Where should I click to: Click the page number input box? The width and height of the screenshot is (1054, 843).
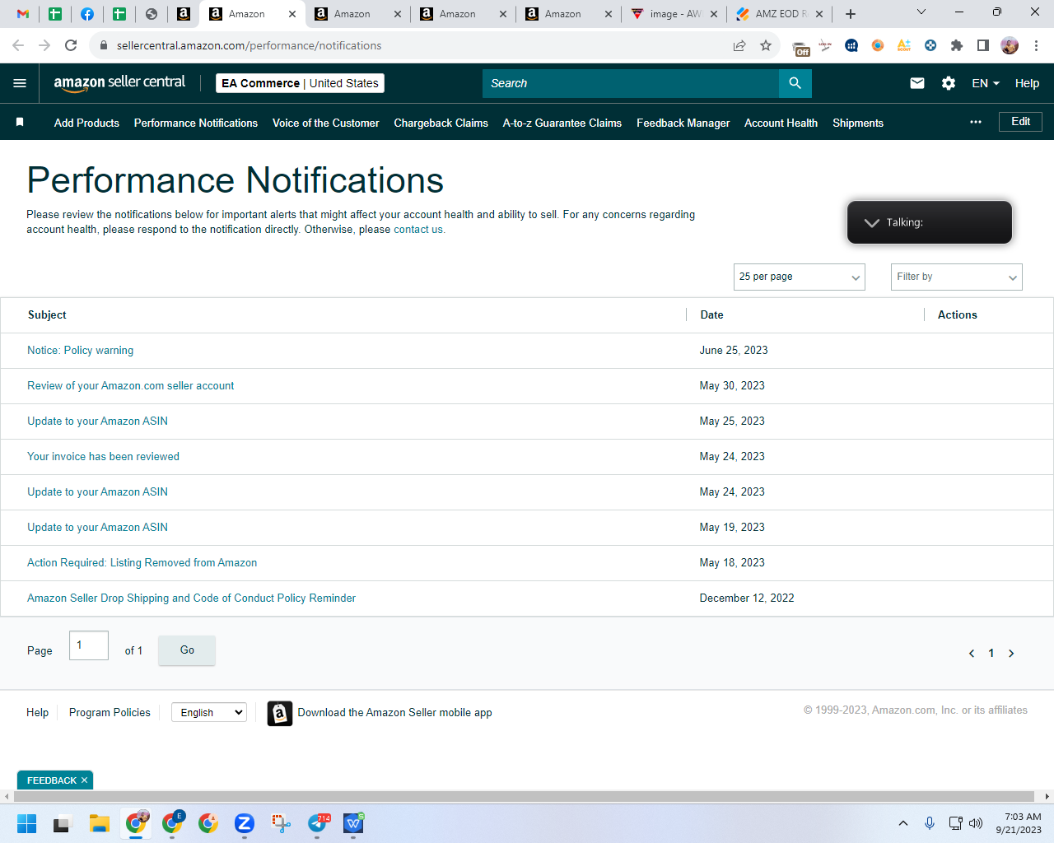click(x=89, y=645)
